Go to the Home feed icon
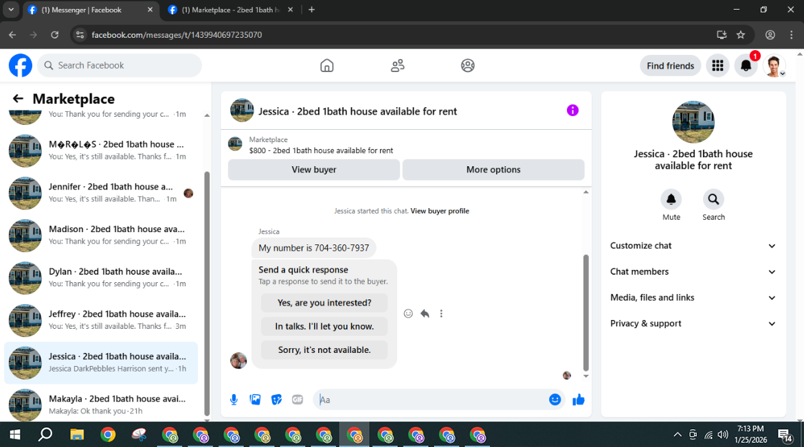The image size is (804, 447). [326, 66]
